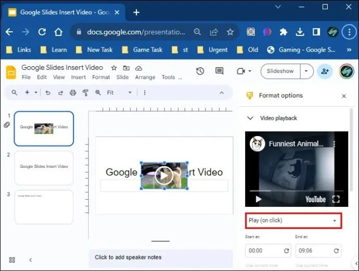Start the Slideshow
359x271 pixels.
point(280,71)
